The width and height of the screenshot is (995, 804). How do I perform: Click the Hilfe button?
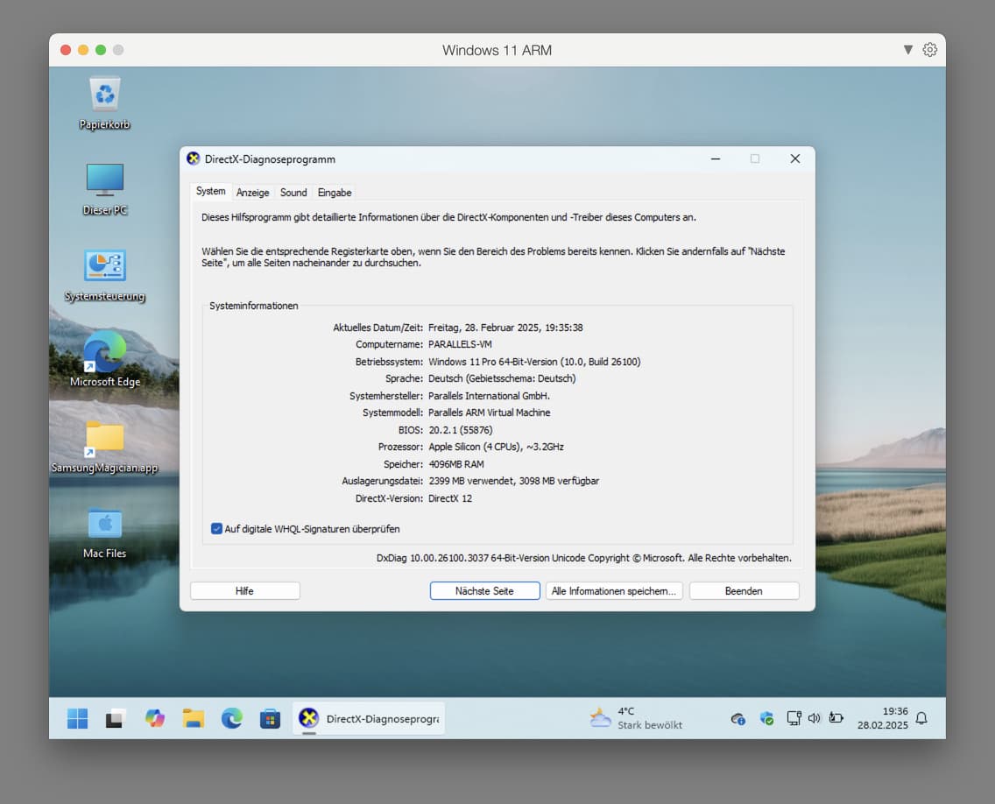[x=245, y=591]
